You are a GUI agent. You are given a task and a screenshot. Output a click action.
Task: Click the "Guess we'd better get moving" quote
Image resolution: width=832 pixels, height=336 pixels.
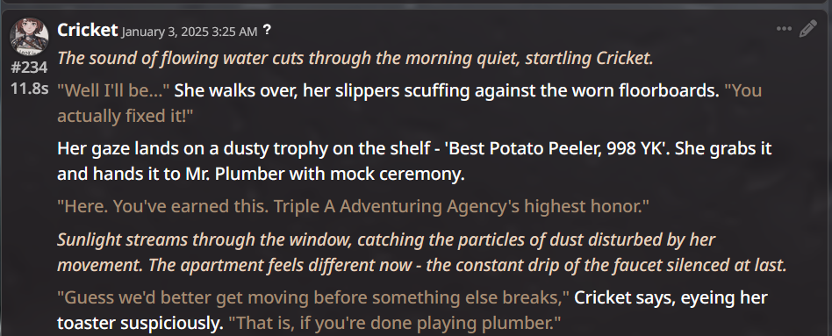(313, 297)
